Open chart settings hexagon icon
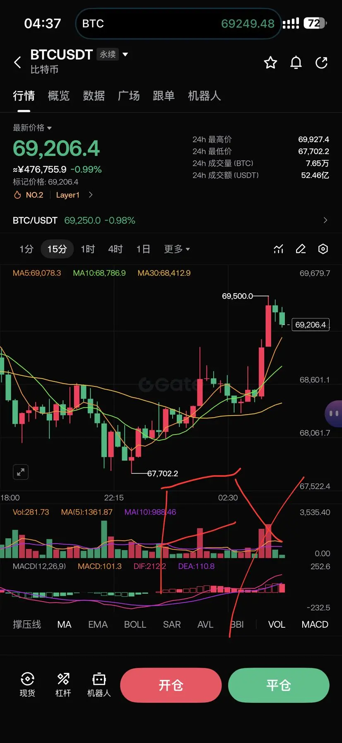The width and height of the screenshot is (342, 743). pyautogui.click(x=323, y=249)
